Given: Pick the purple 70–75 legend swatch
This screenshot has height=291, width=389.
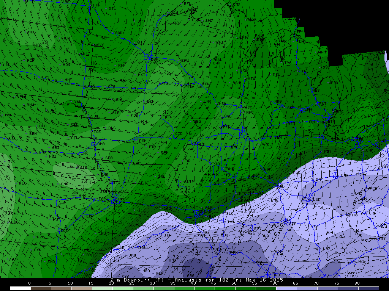Looking at the screenshot, I should 328,288.
